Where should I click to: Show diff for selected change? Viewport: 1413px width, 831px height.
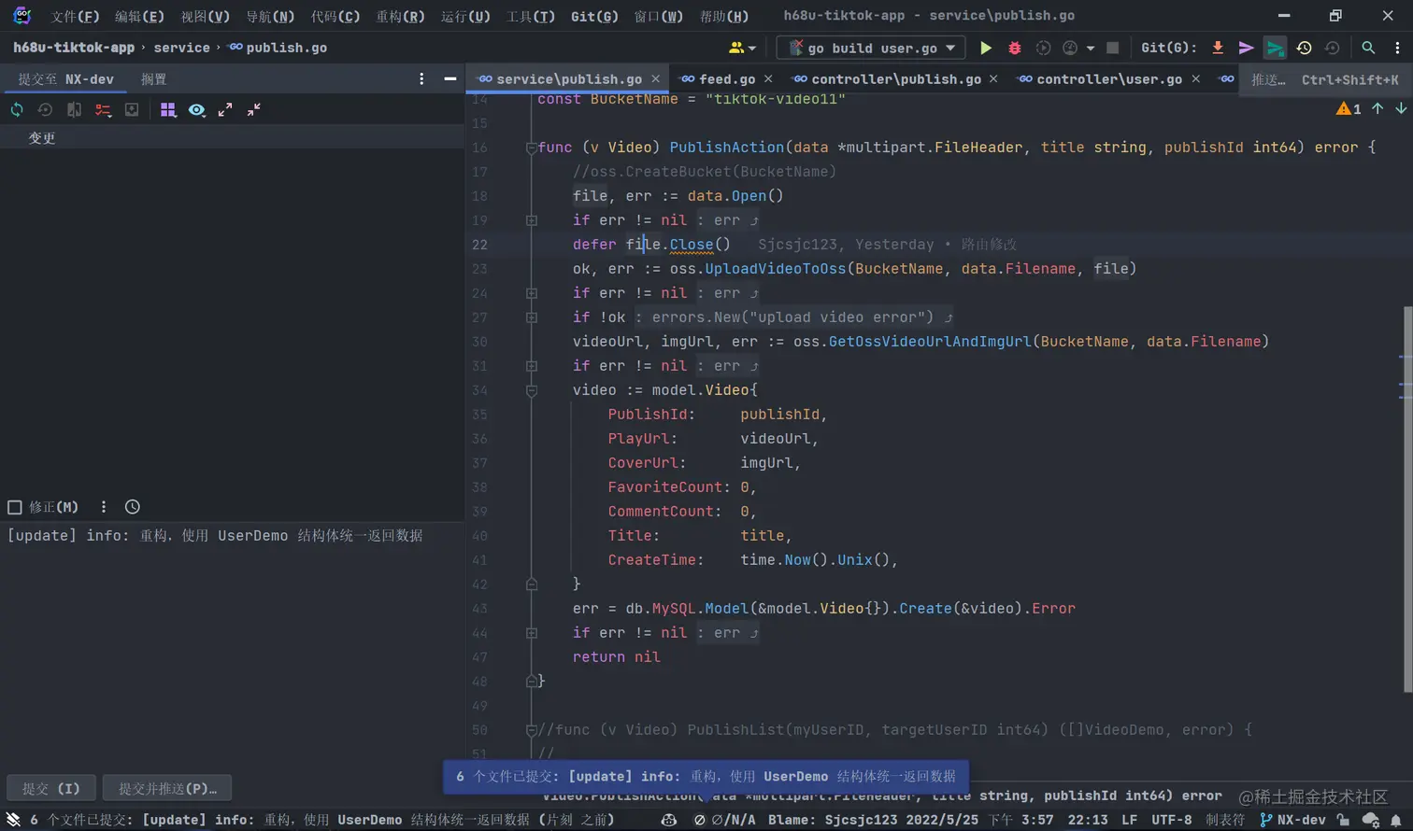tap(74, 110)
